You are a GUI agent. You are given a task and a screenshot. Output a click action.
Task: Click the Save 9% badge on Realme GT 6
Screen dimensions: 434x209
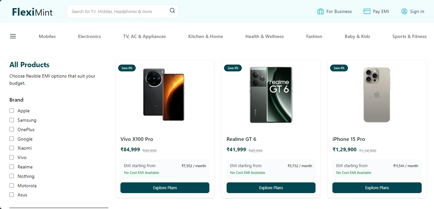(233, 68)
